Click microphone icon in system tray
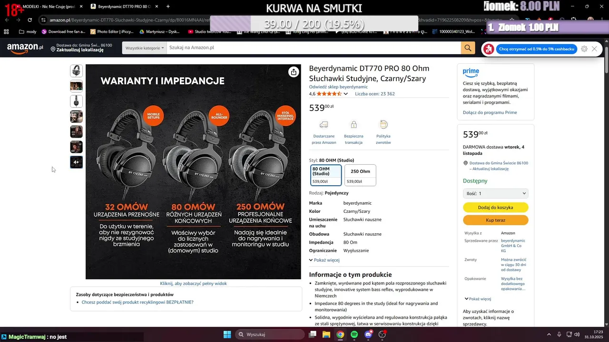Screen dimensions: 609x342 tap(559, 334)
